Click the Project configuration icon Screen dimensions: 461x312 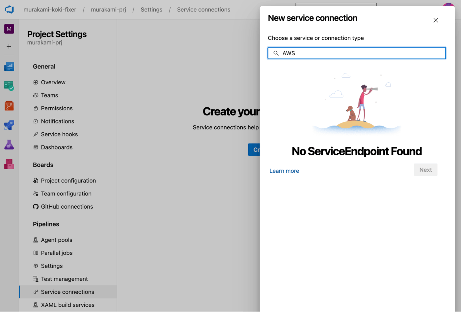[36, 181]
